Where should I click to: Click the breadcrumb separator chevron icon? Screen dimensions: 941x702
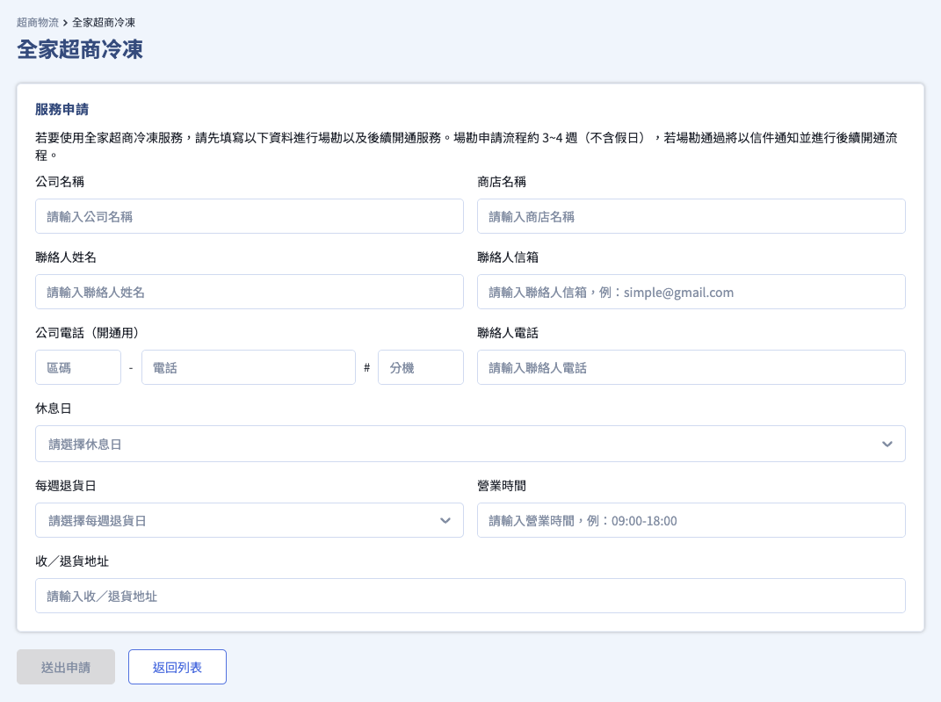(x=65, y=23)
